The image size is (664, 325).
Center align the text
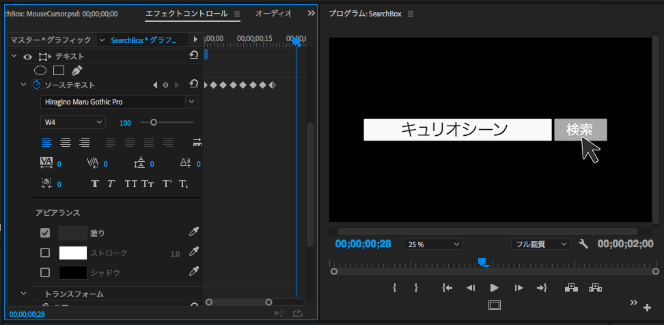point(66,143)
